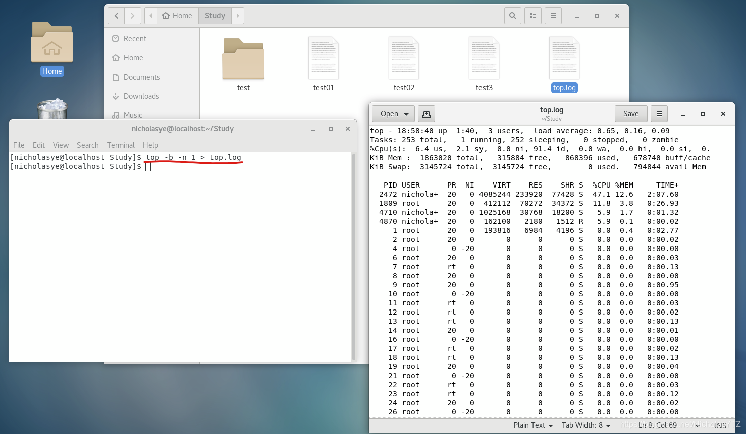This screenshot has height=434, width=746.
Task: Select the test01 file icon
Action: click(324, 58)
